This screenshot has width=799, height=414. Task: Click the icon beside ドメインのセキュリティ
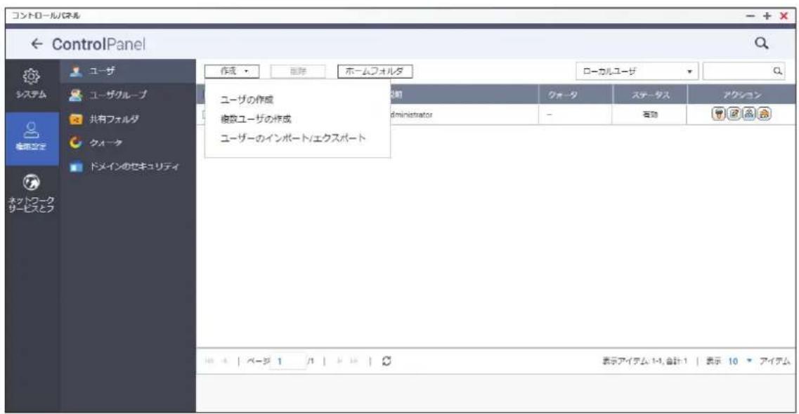(x=75, y=166)
